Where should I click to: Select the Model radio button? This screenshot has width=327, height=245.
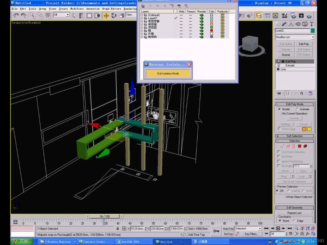pyautogui.click(x=279, y=109)
